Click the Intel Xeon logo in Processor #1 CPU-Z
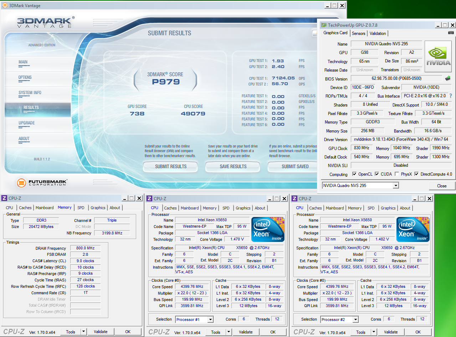 point(268,229)
